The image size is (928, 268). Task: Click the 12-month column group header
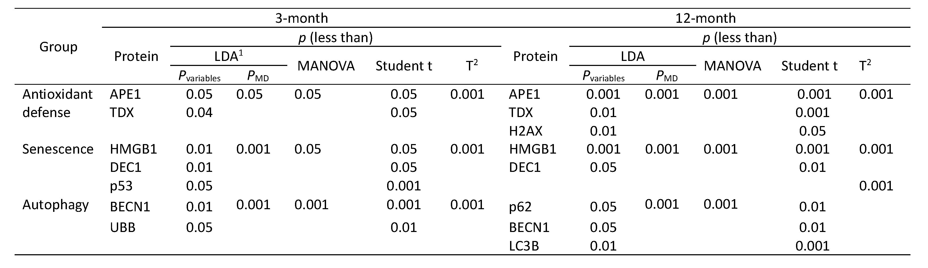[705, 18]
